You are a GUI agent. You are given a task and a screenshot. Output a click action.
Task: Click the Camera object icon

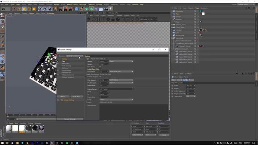click(x=106, y=9)
